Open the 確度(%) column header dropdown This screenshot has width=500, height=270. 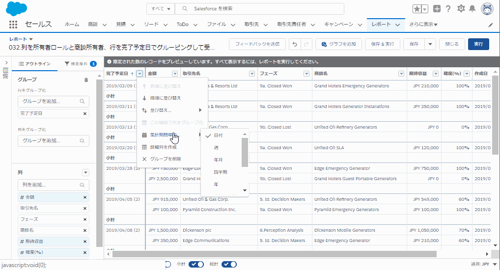point(467,74)
